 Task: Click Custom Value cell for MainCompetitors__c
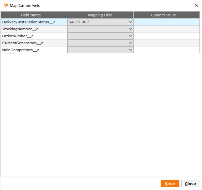coord(167,50)
